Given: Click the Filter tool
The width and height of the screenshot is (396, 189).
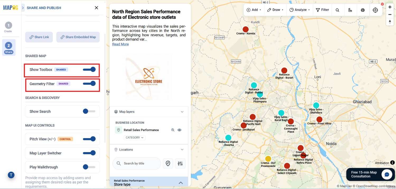Looking at the screenshot, I should click(322, 10).
